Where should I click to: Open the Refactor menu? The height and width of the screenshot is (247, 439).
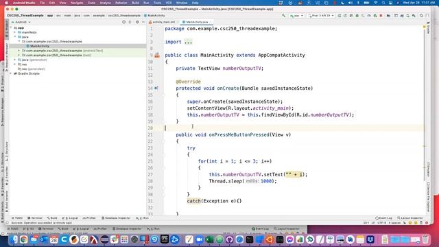121,3
